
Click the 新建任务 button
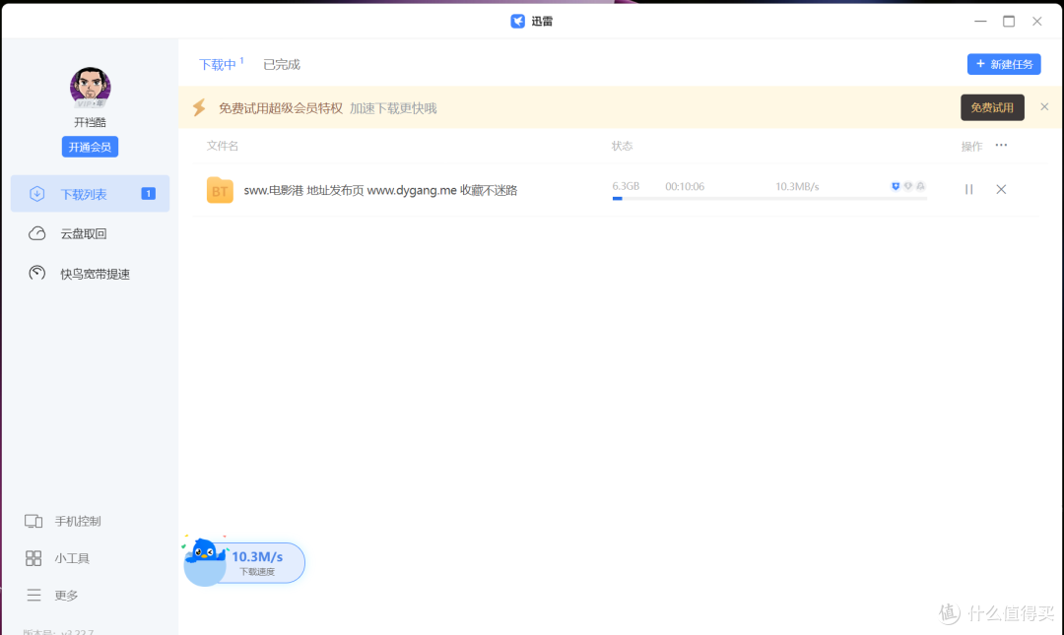pos(1004,64)
